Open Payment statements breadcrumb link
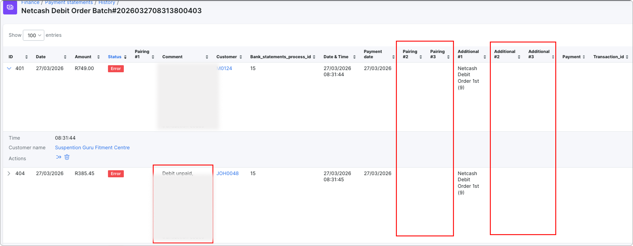This screenshot has height=246, width=633. point(69,3)
